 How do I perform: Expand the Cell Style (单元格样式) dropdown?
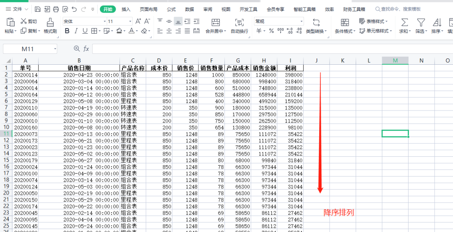pyautogui.click(x=391, y=31)
